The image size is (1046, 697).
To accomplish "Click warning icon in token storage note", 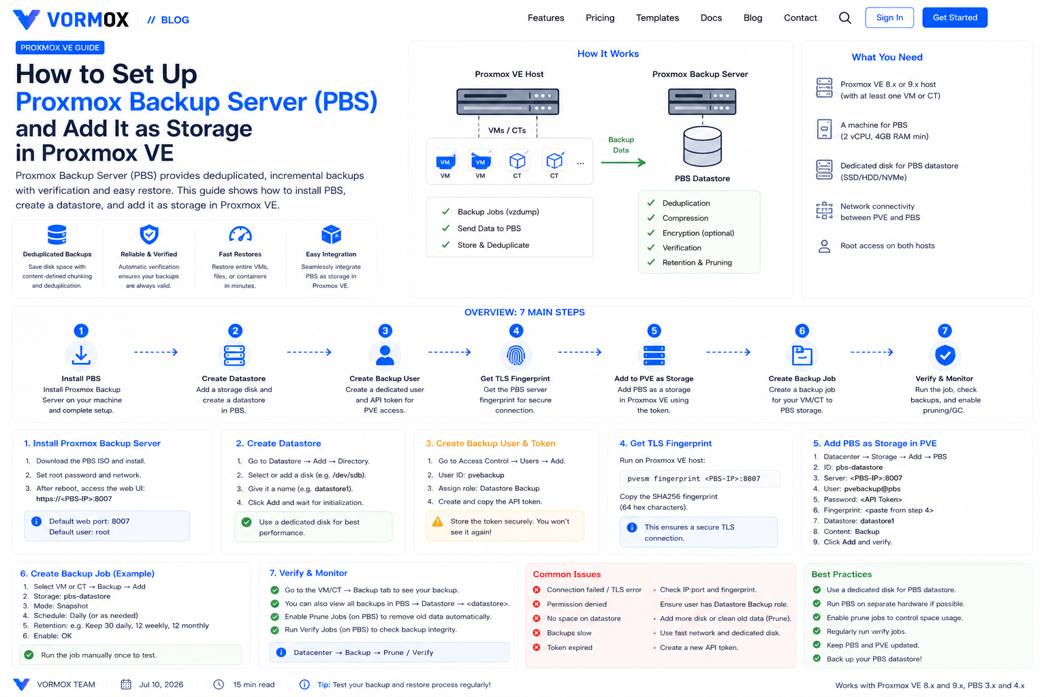I will pyautogui.click(x=438, y=521).
